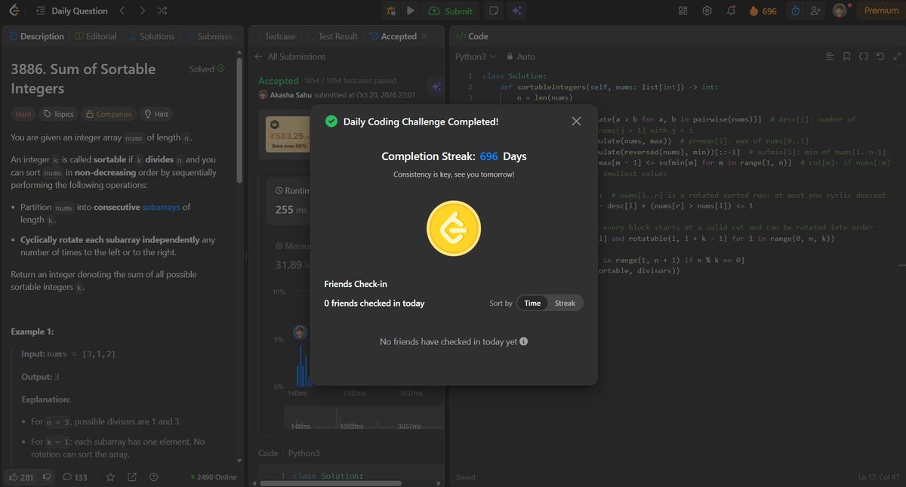
Task: Click the Solved status badge
Action: (x=207, y=69)
